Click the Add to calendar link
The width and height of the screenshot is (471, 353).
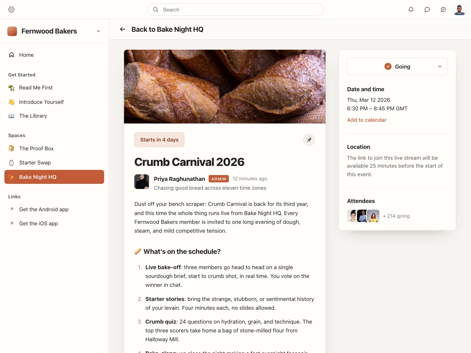366,120
